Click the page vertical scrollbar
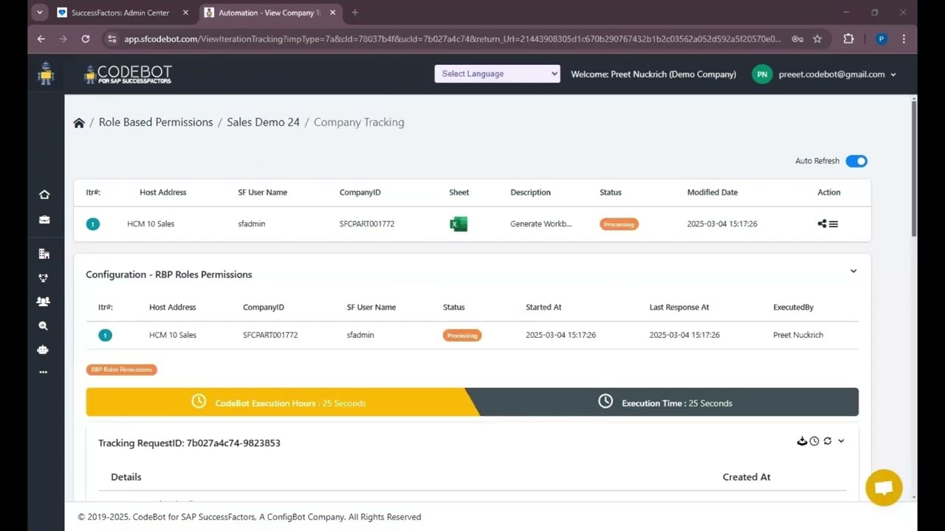The image size is (945, 531). pos(913,168)
